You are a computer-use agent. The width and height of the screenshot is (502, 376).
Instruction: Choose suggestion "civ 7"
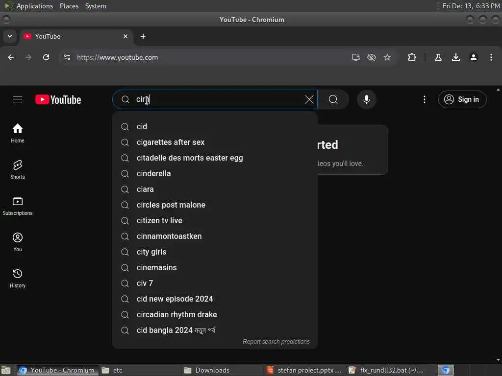(215, 283)
